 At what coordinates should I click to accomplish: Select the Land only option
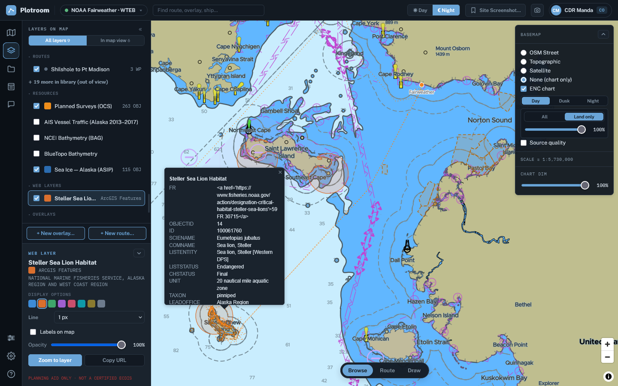point(584,117)
